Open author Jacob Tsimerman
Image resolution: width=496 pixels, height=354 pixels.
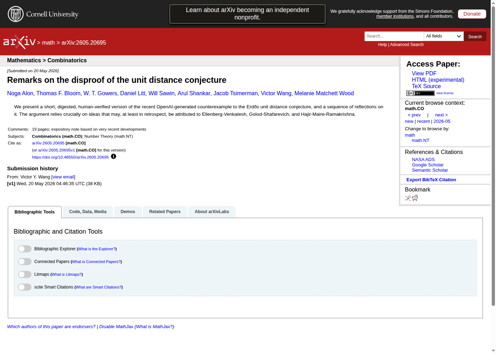[236, 93]
